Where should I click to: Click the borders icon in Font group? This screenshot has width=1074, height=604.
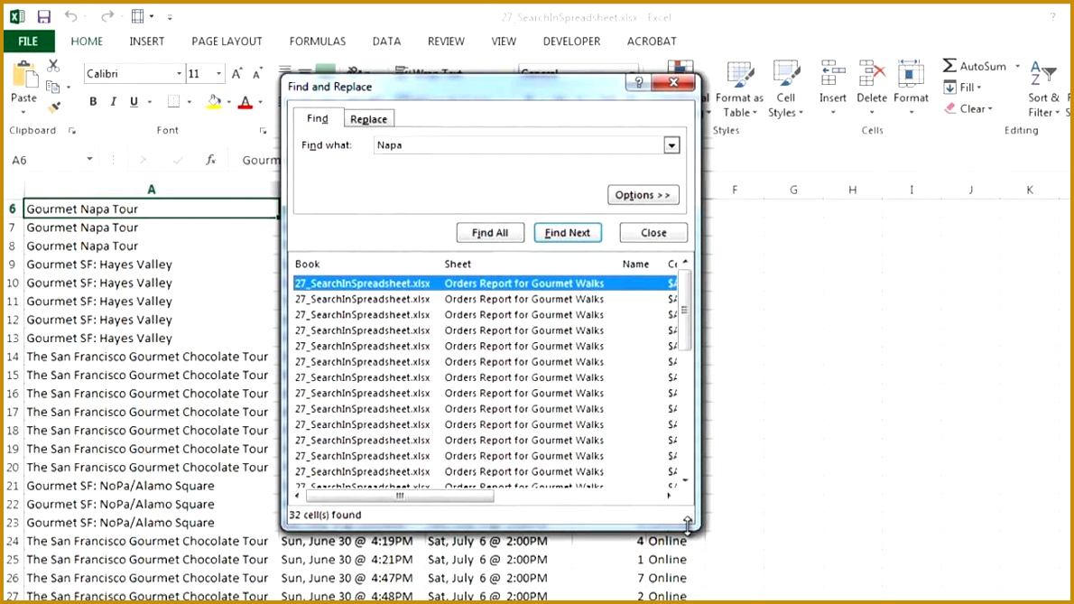(174, 101)
